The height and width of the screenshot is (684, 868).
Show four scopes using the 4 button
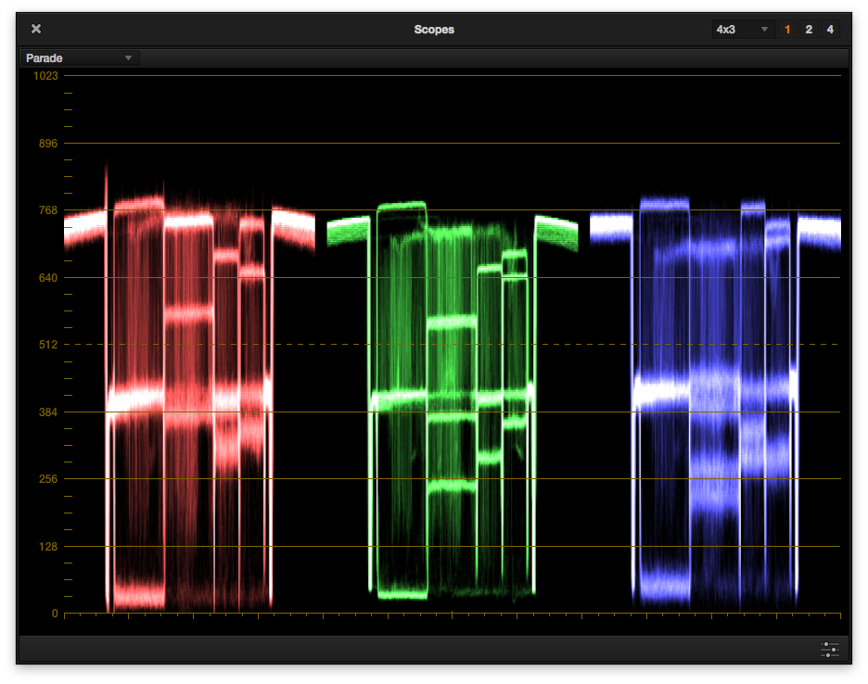pyautogui.click(x=830, y=30)
